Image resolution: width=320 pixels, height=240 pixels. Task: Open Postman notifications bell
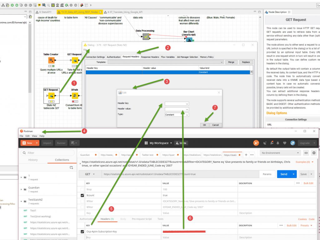pyautogui.click(x=277, y=143)
